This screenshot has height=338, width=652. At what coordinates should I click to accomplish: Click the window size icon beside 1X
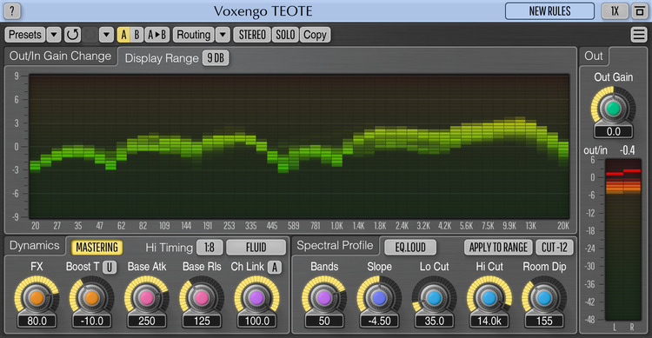point(640,11)
